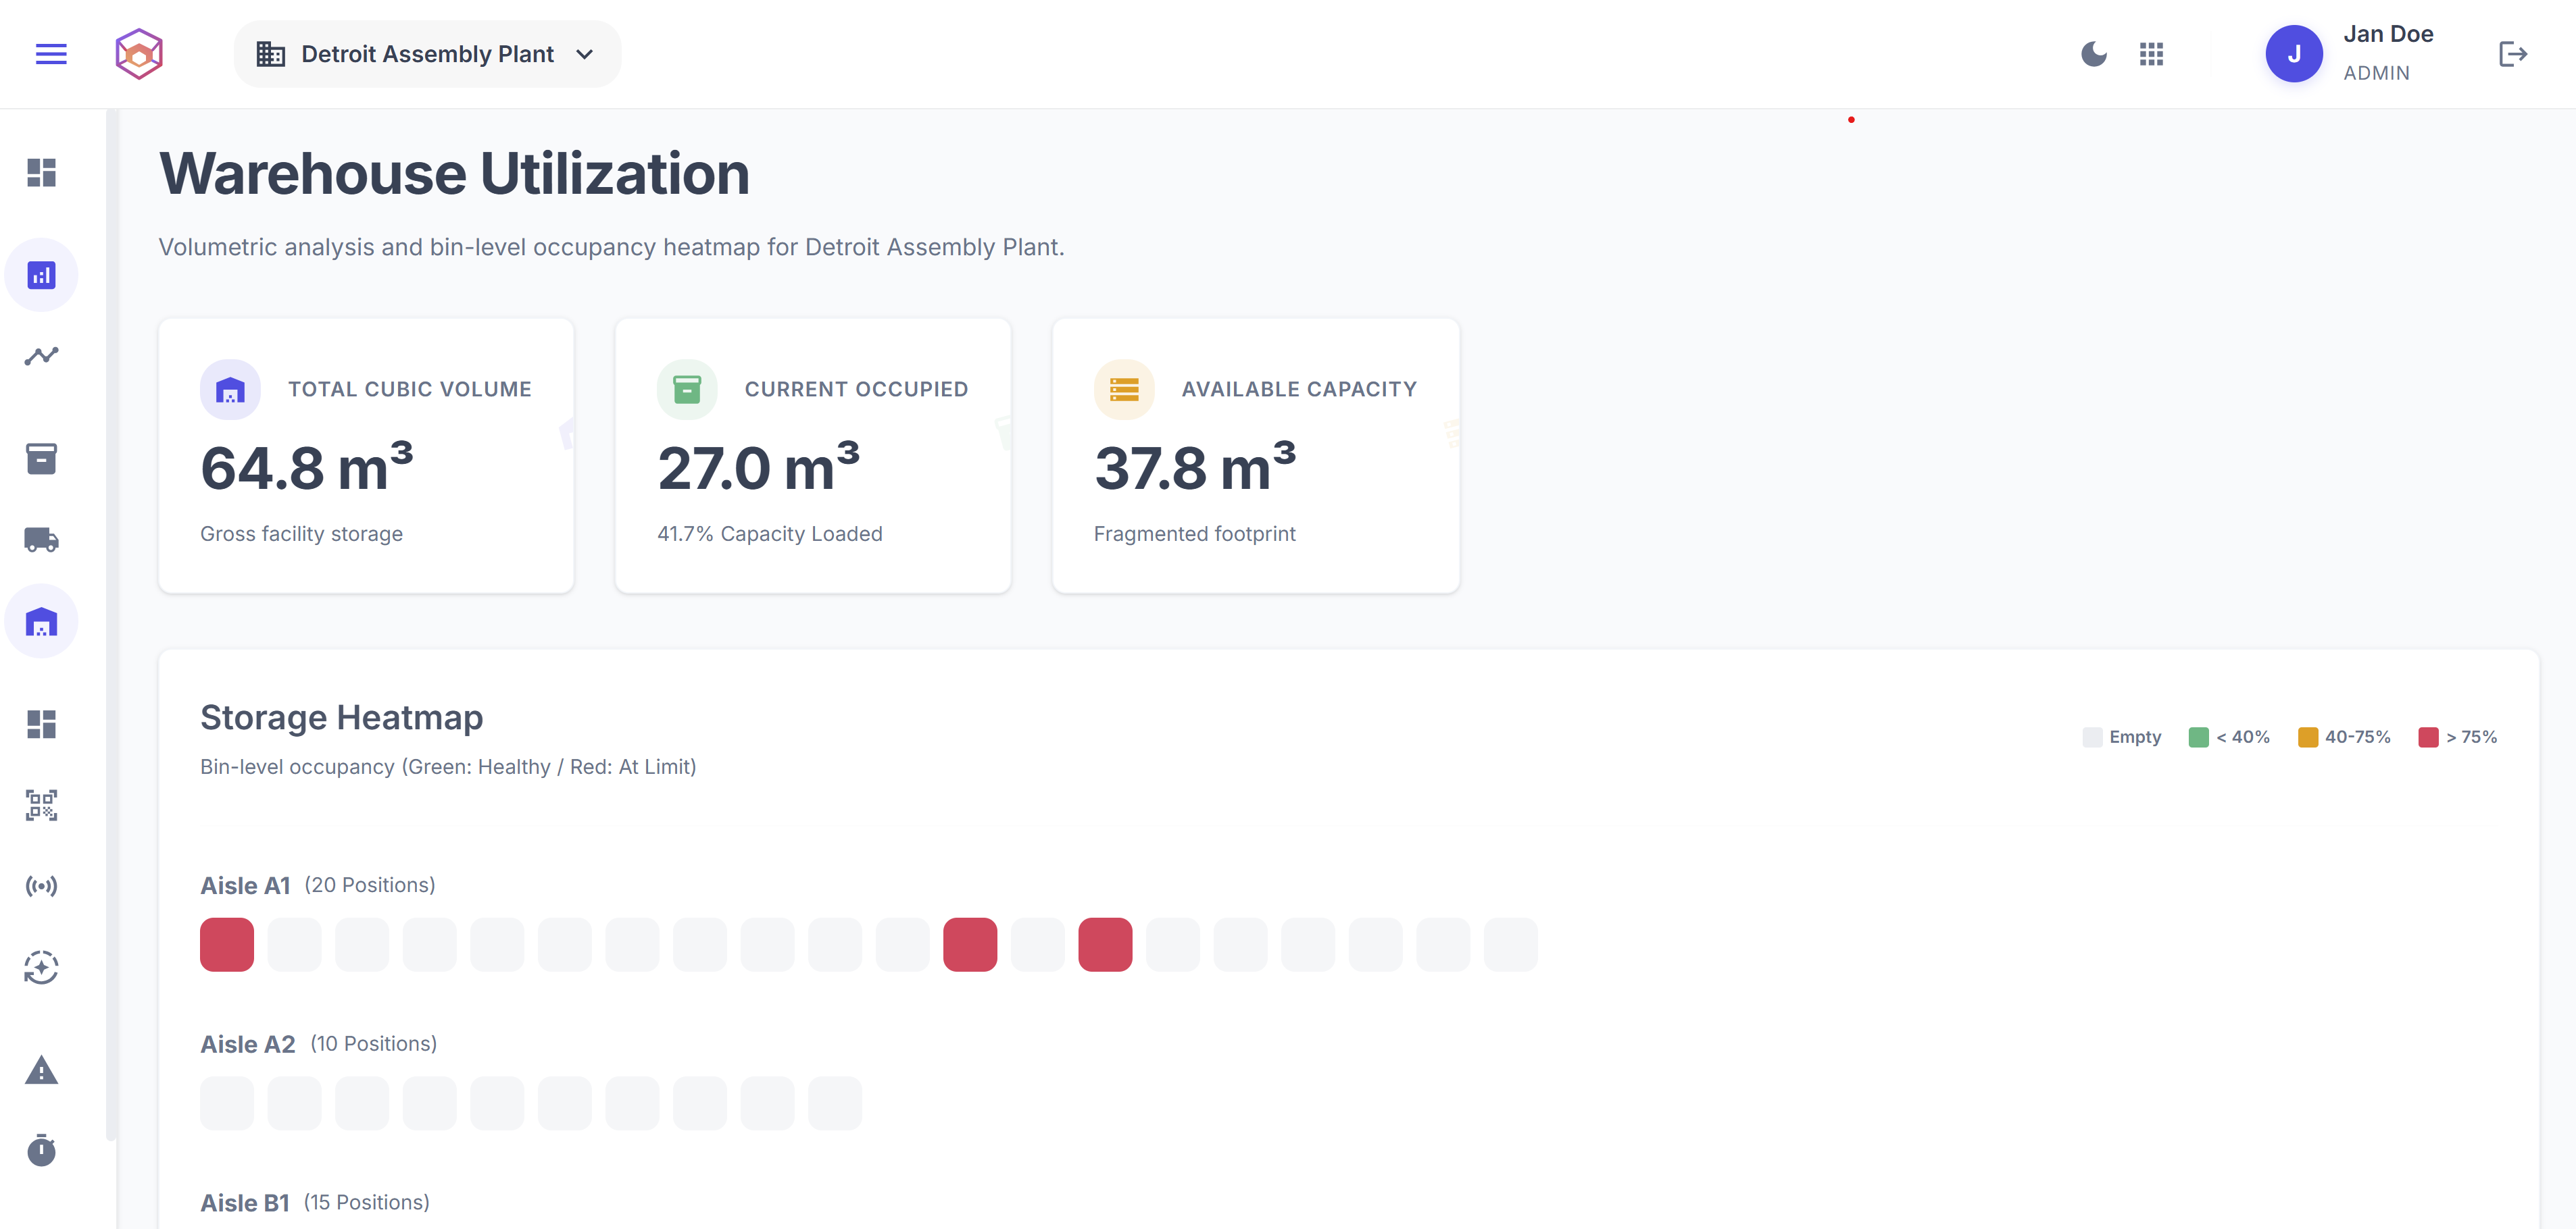Click the Storage Heatmap heading
This screenshot has height=1229, width=2576.
341,717
